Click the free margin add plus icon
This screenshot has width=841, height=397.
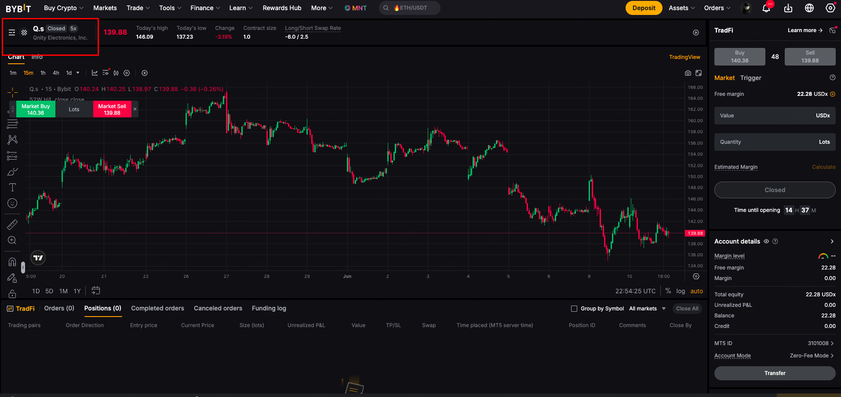(x=833, y=94)
